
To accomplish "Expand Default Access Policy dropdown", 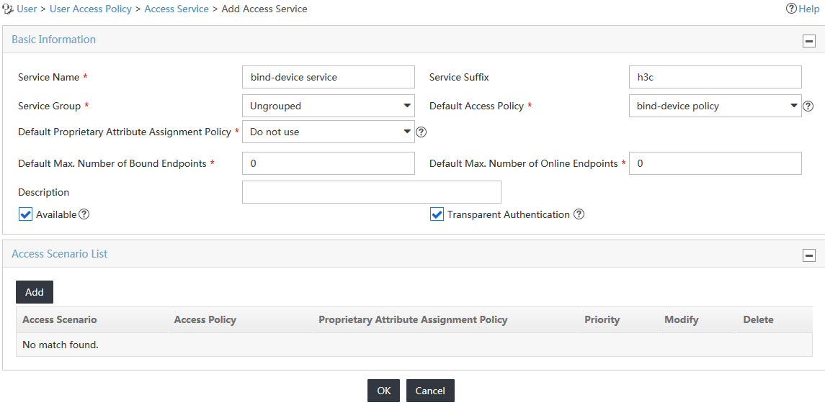I will click(715, 106).
